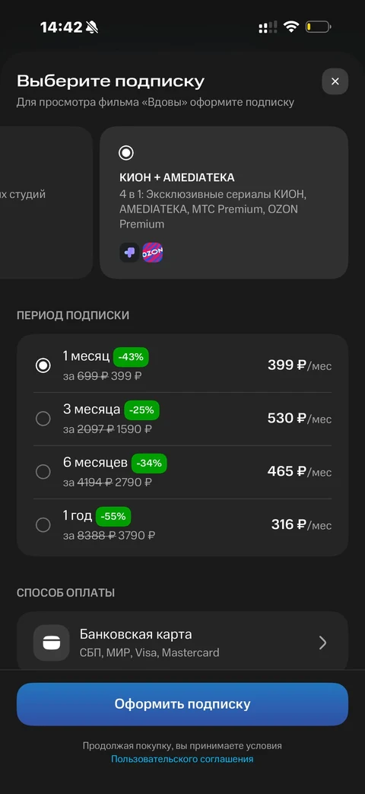Select the 6 месяцев radio option
Viewport: 365px width, 794px height.
click(43, 472)
